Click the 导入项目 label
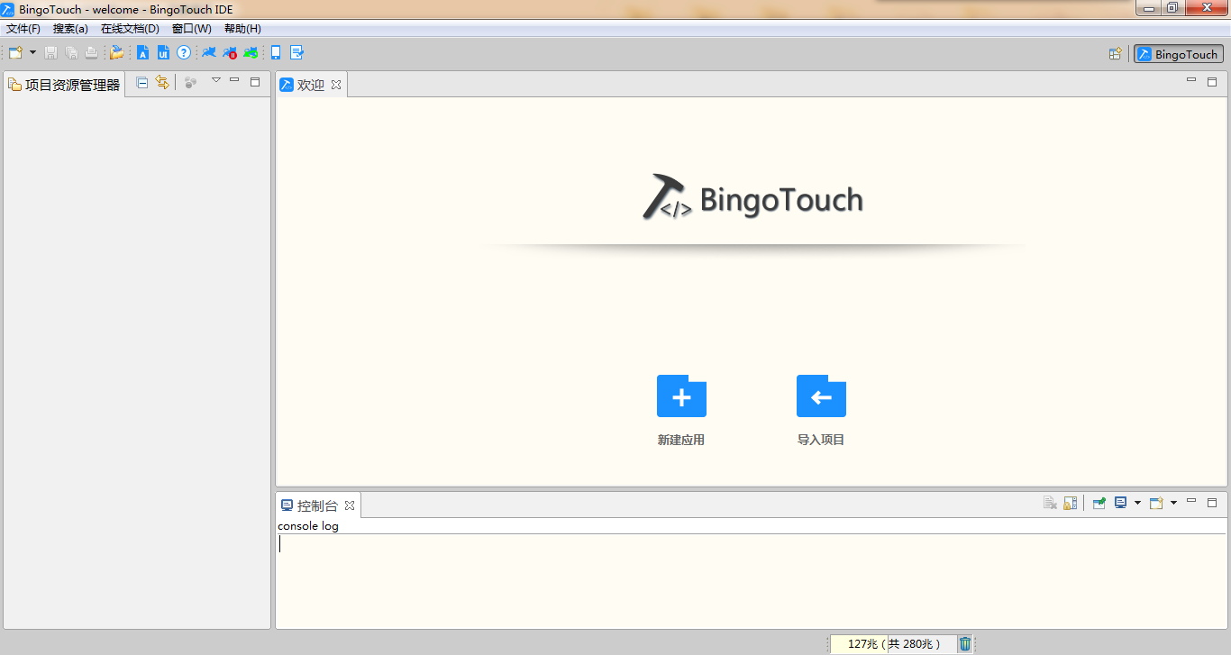 (x=821, y=440)
